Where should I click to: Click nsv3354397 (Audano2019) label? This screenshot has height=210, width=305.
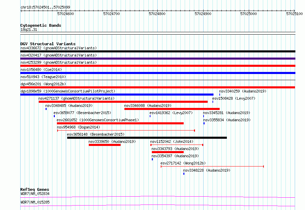(175, 156)
